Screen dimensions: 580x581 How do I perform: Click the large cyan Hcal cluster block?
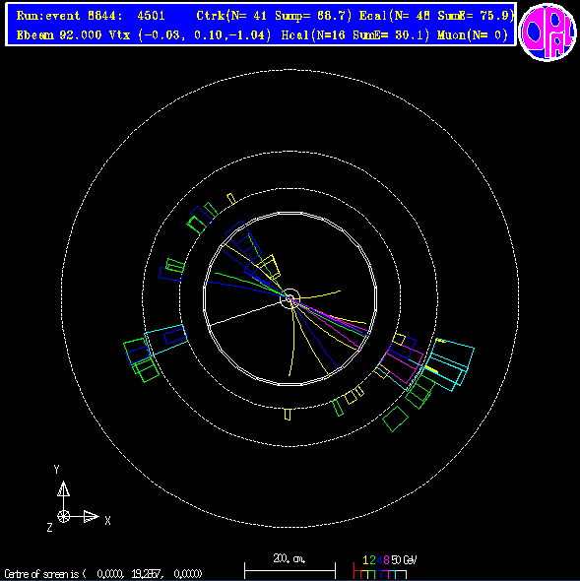[x=449, y=364]
